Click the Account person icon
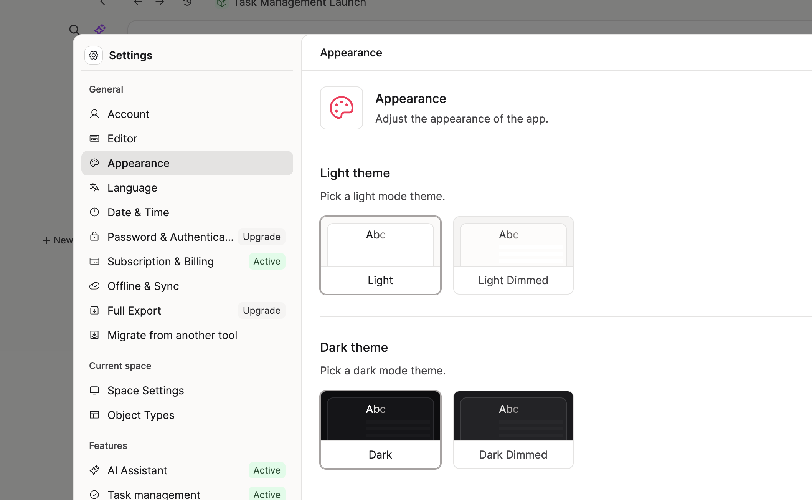 94,114
